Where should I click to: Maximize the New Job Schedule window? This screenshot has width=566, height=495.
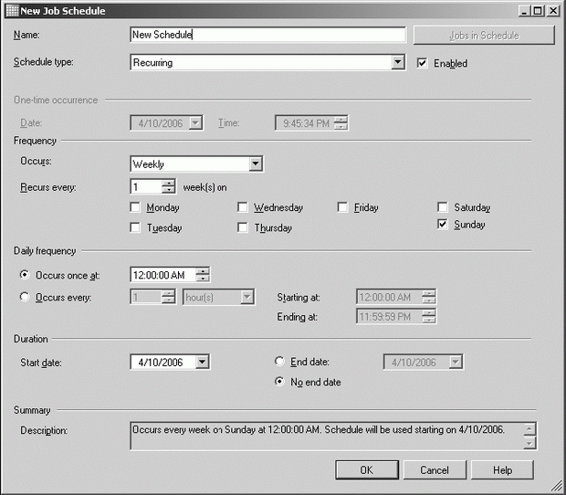tap(538, 11)
